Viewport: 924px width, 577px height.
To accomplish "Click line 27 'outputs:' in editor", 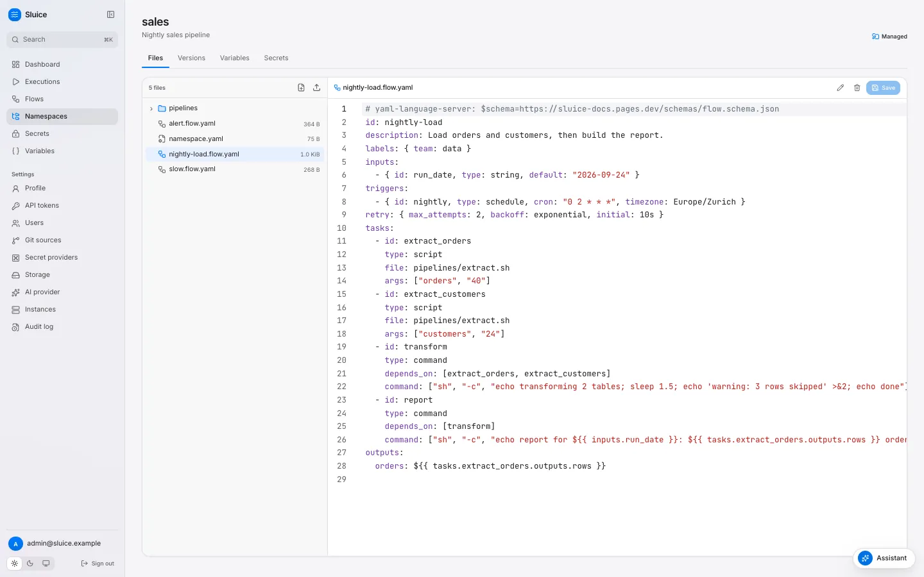I will pyautogui.click(x=384, y=453).
